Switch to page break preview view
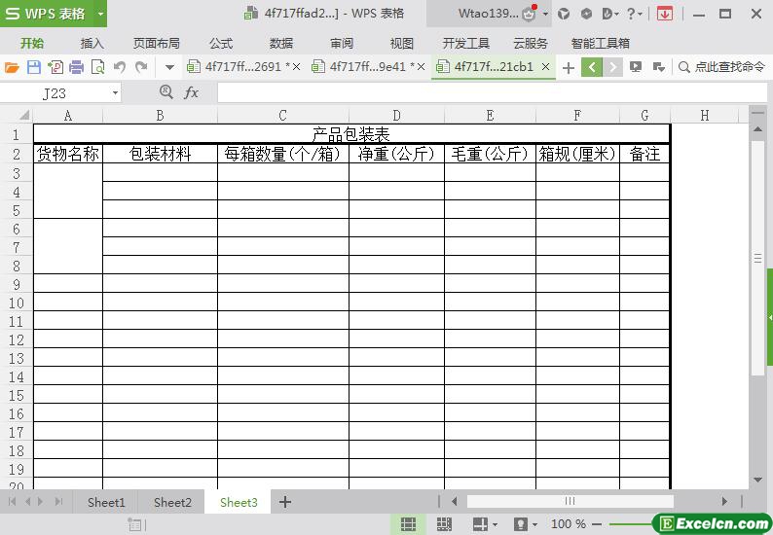The image size is (773, 535). [x=444, y=524]
